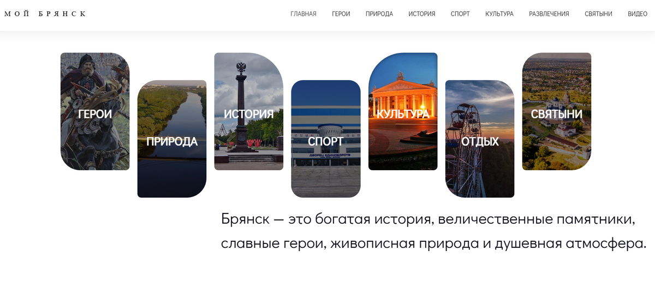This screenshot has height=292, width=655.
Task: Go to the ВИДЕО menu item
Action: (638, 14)
